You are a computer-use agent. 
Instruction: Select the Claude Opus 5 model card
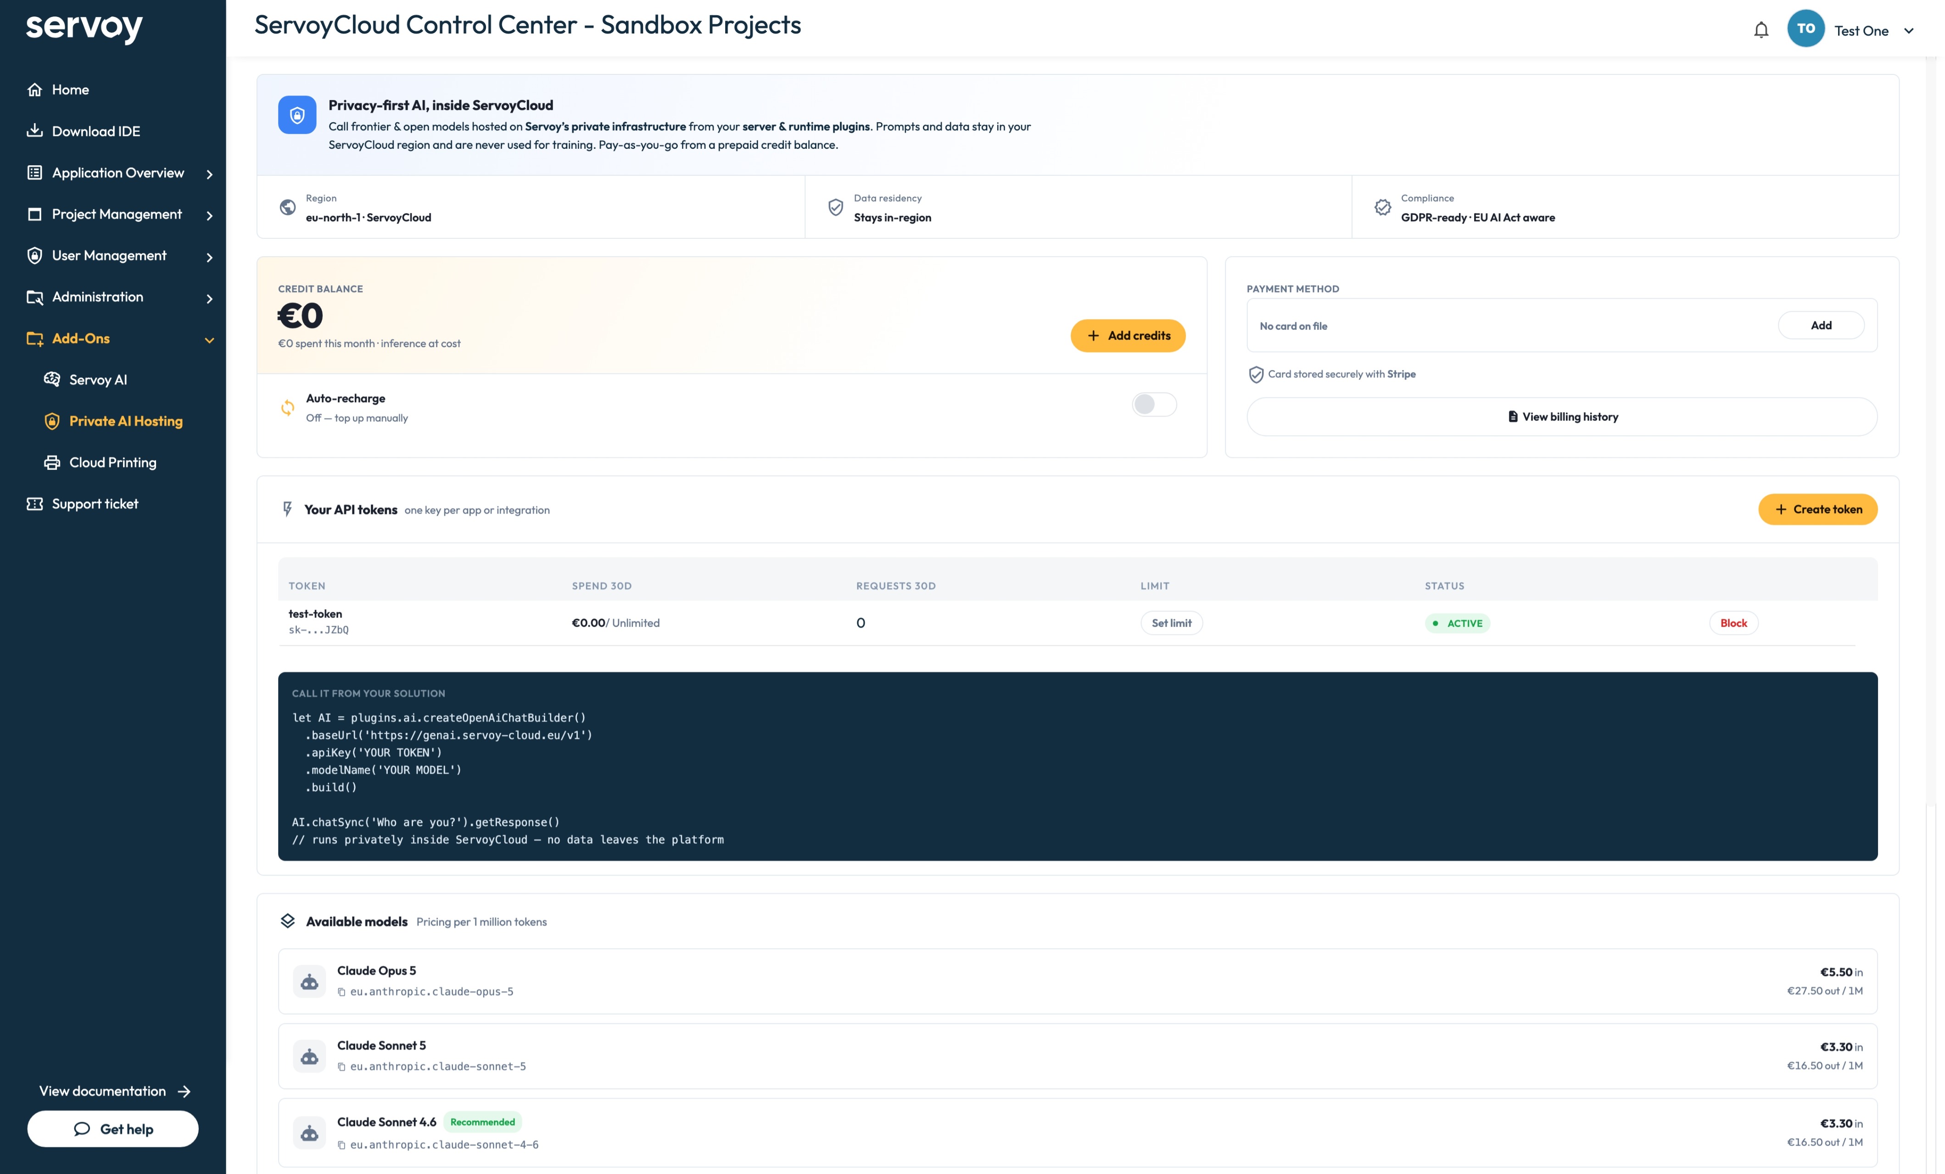click(x=1078, y=981)
